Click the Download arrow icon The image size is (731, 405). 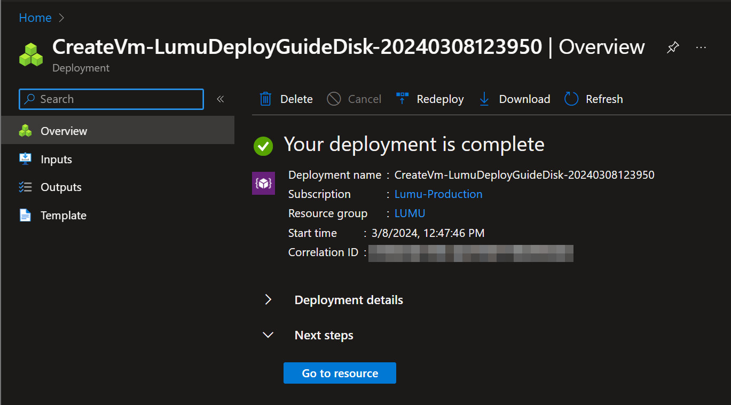pyautogui.click(x=484, y=99)
